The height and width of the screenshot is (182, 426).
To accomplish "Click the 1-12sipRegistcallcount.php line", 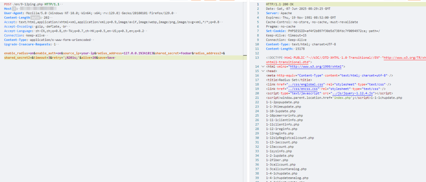I will [290, 138].
